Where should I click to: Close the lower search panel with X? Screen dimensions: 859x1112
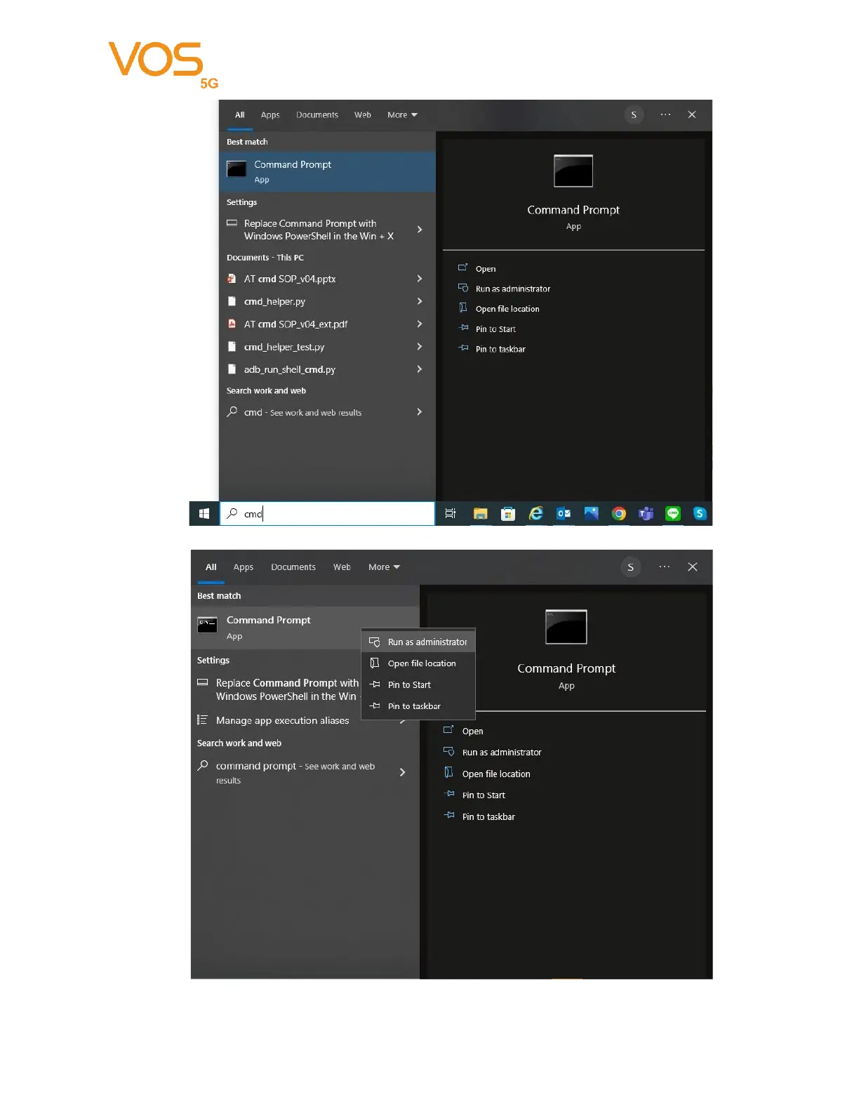(x=693, y=567)
